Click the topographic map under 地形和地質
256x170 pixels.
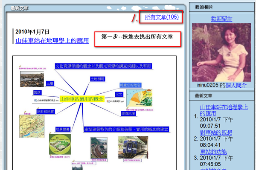[x=32, y=126]
